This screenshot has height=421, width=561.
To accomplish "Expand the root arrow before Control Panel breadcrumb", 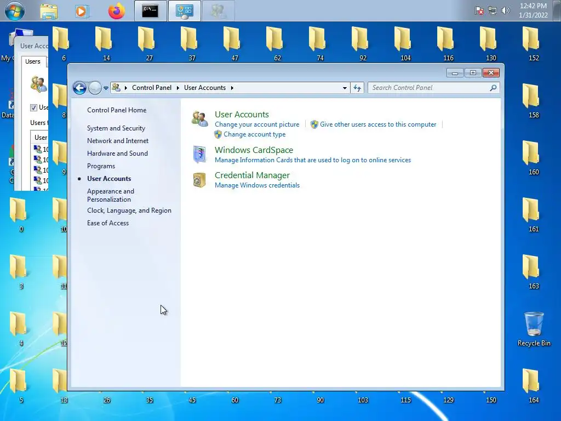I will click(126, 88).
